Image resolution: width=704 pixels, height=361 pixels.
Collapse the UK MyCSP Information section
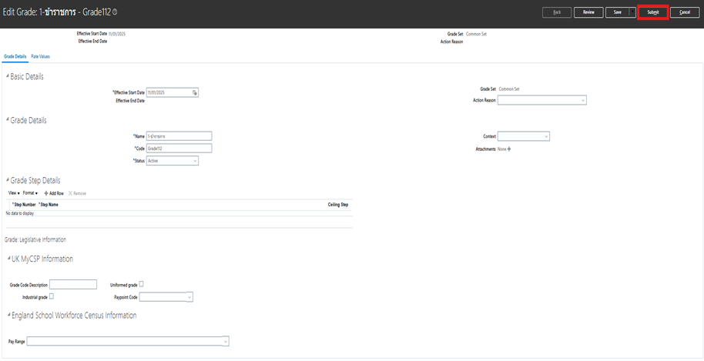pyautogui.click(x=8, y=259)
